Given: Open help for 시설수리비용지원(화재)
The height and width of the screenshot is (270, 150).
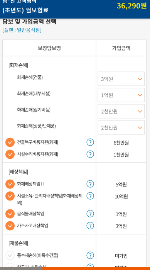Looking at the screenshot, I should 90,154.
